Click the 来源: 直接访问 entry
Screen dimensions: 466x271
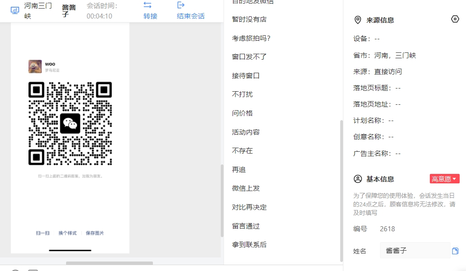click(377, 71)
